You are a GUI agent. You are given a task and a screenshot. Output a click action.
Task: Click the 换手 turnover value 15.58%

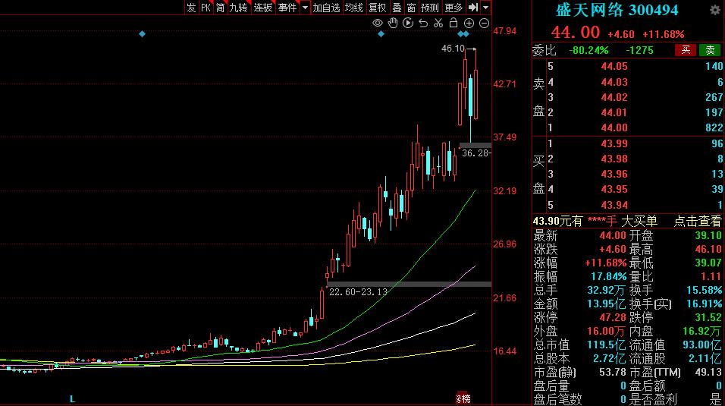click(704, 290)
